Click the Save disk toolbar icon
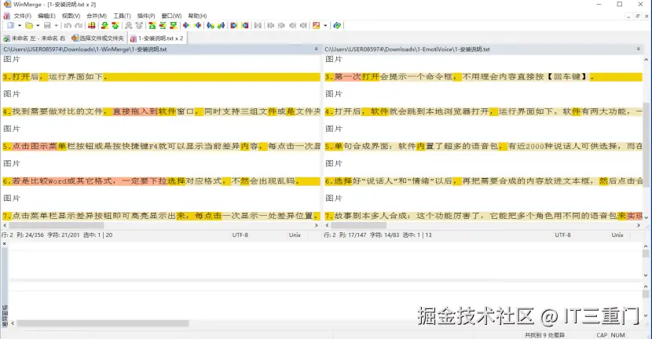This screenshot has width=652, height=339. (x=47, y=25)
